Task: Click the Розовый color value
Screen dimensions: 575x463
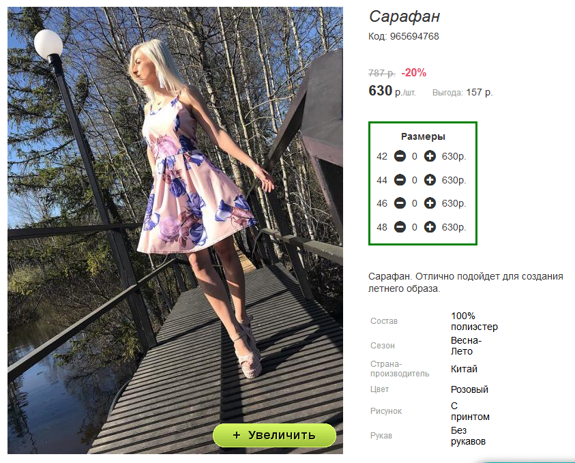Action: coord(469,389)
